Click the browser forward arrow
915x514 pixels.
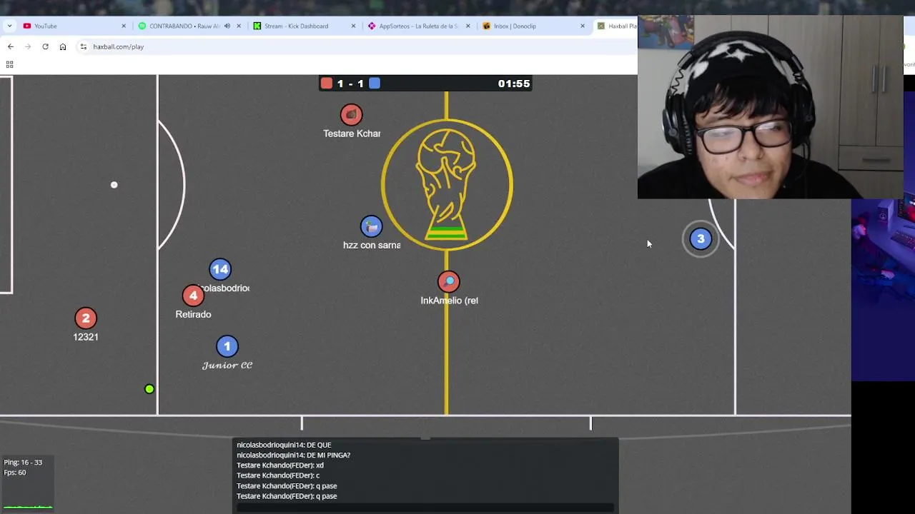pyautogui.click(x=28, y=46)
